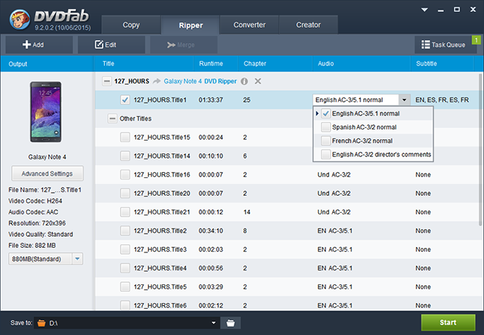Click the Chapter column header
Screen dimensions: 484x335
255,63
